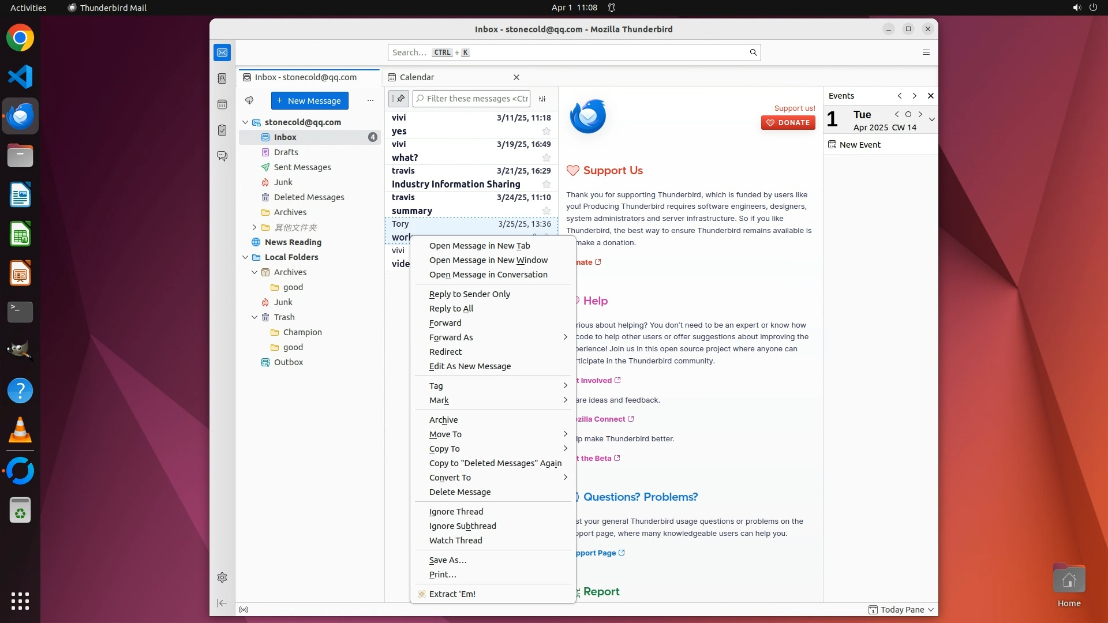Open the Tasks icon in the spaces toolbar
This screenshot has width=1108, height=623.
222,130
